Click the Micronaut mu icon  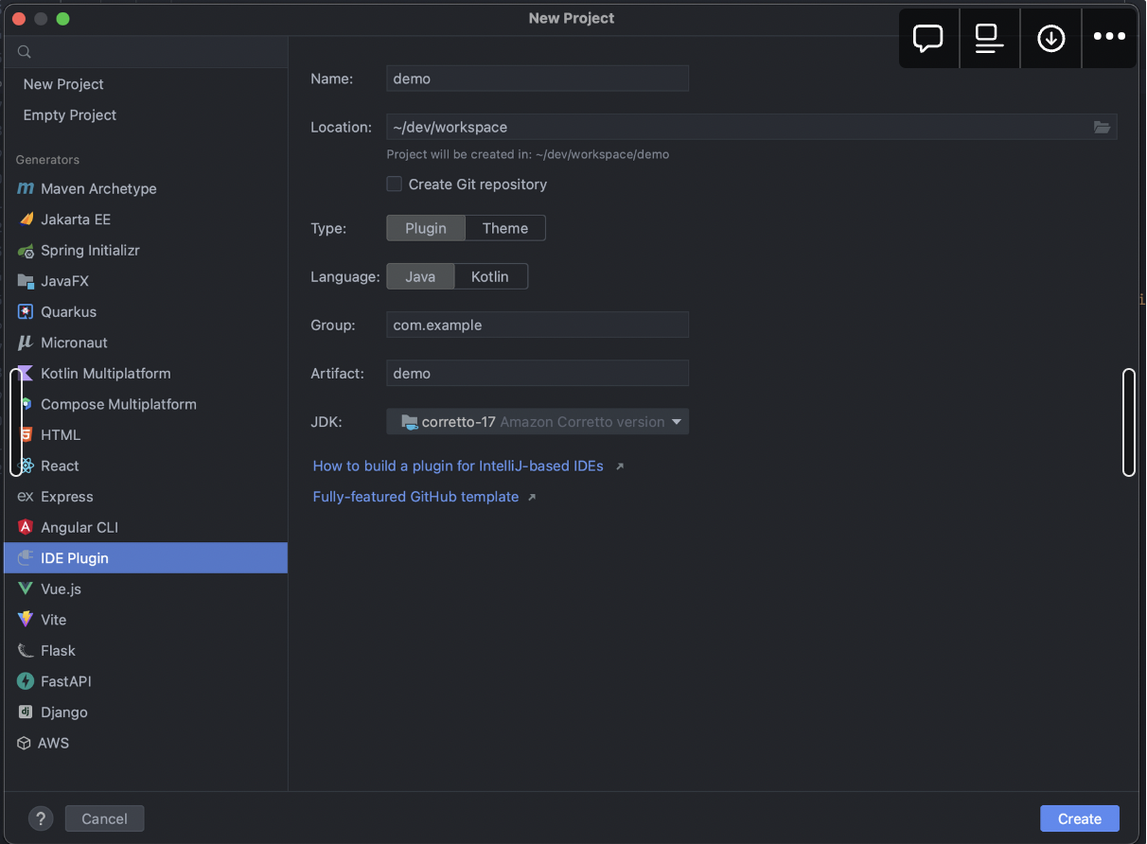click(26, 343)
